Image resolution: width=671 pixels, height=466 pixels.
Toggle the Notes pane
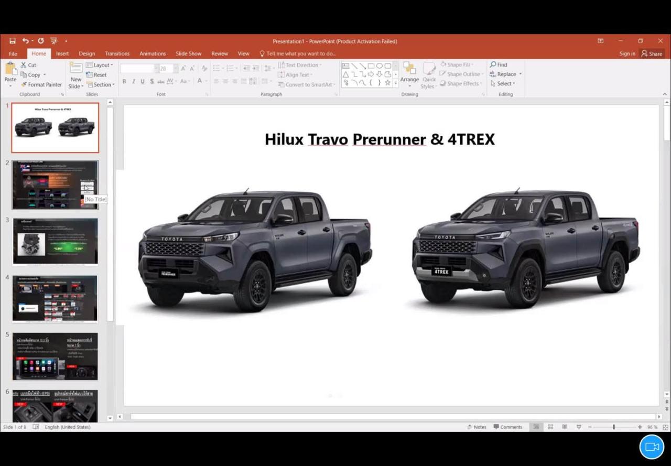[x=477, y=427]
